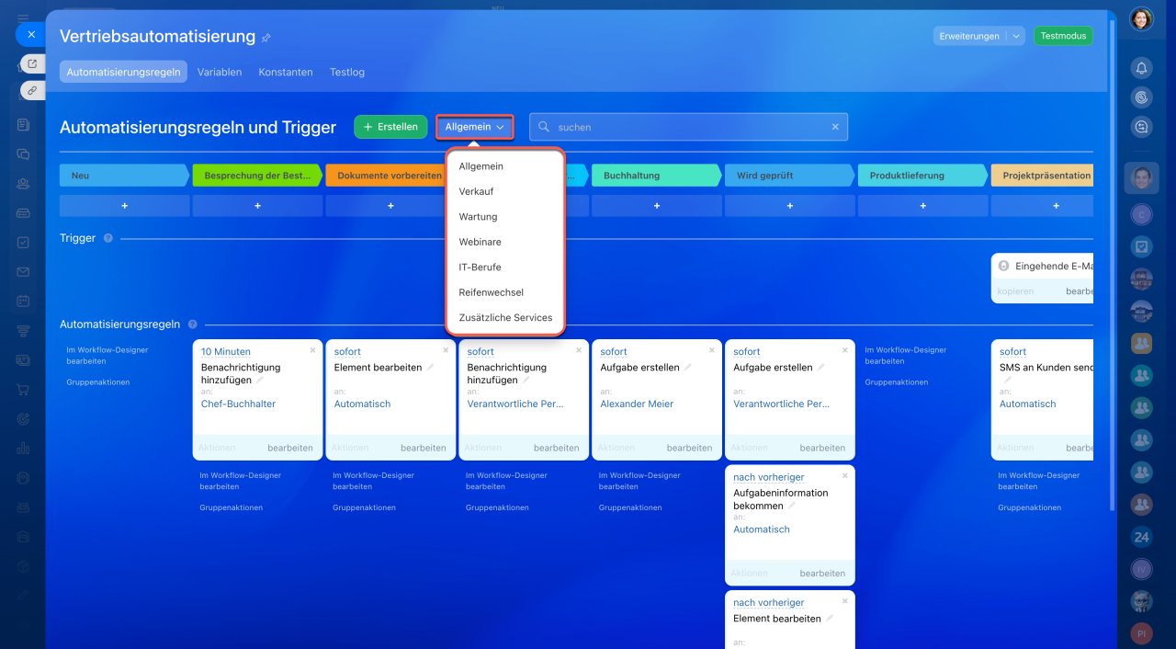The image size is (1176, 649).
Task: Remove the 10 Minuten Benachrichtigung rule
Action: click(x=312, y=350)
